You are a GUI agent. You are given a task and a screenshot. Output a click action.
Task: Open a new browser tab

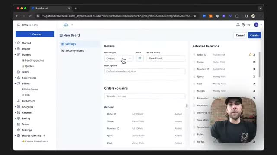(76, 8)
